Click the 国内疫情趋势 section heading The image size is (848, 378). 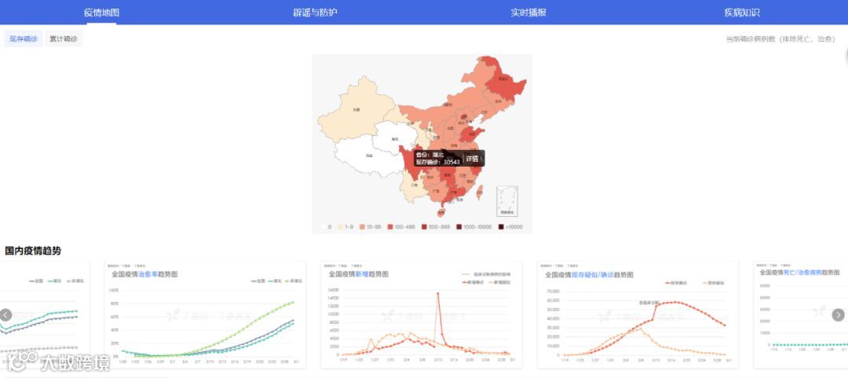[33, 251]
